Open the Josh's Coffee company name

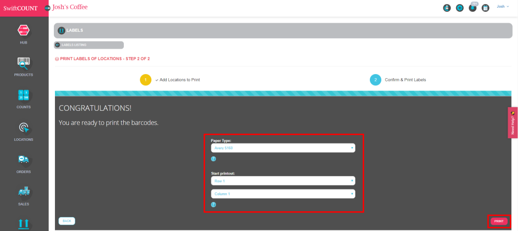(x=70, y=7)
